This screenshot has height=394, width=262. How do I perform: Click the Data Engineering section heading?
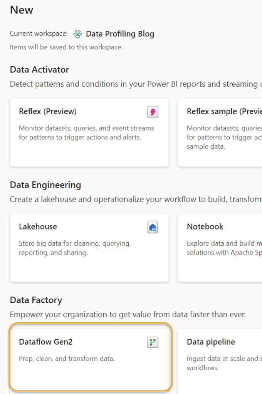pyautogui.click(x=45, y=185)
